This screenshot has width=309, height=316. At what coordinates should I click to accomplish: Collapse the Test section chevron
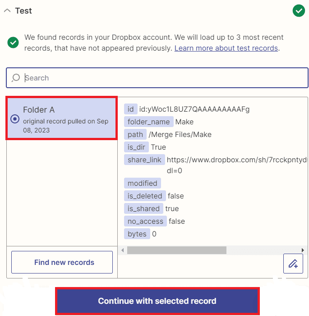pos(7,11)
